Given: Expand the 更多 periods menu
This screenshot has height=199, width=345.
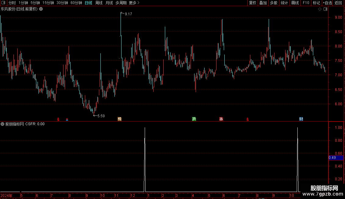Looking at the screenshot, I should coord(134,3).
